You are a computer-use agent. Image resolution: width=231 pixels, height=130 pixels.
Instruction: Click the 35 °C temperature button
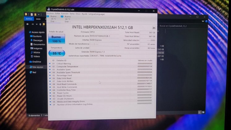pos(57,53)
